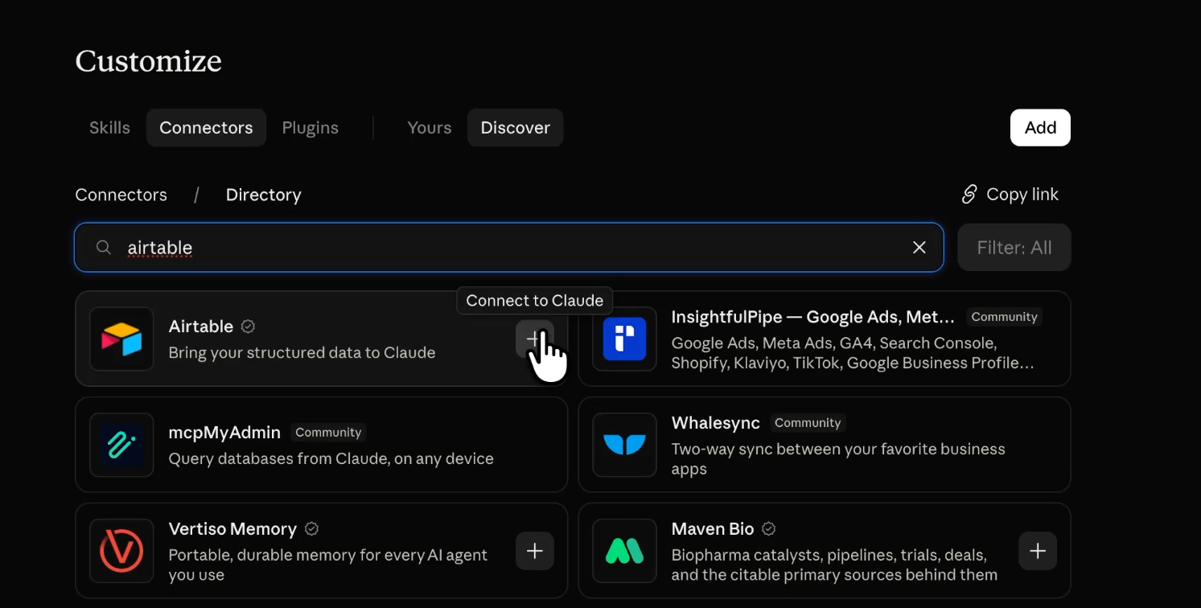Image resolution: width=1201 pixels, height=608 pixels.
Task: Open the Whalesync connector title
Action: tap(716, 423)
